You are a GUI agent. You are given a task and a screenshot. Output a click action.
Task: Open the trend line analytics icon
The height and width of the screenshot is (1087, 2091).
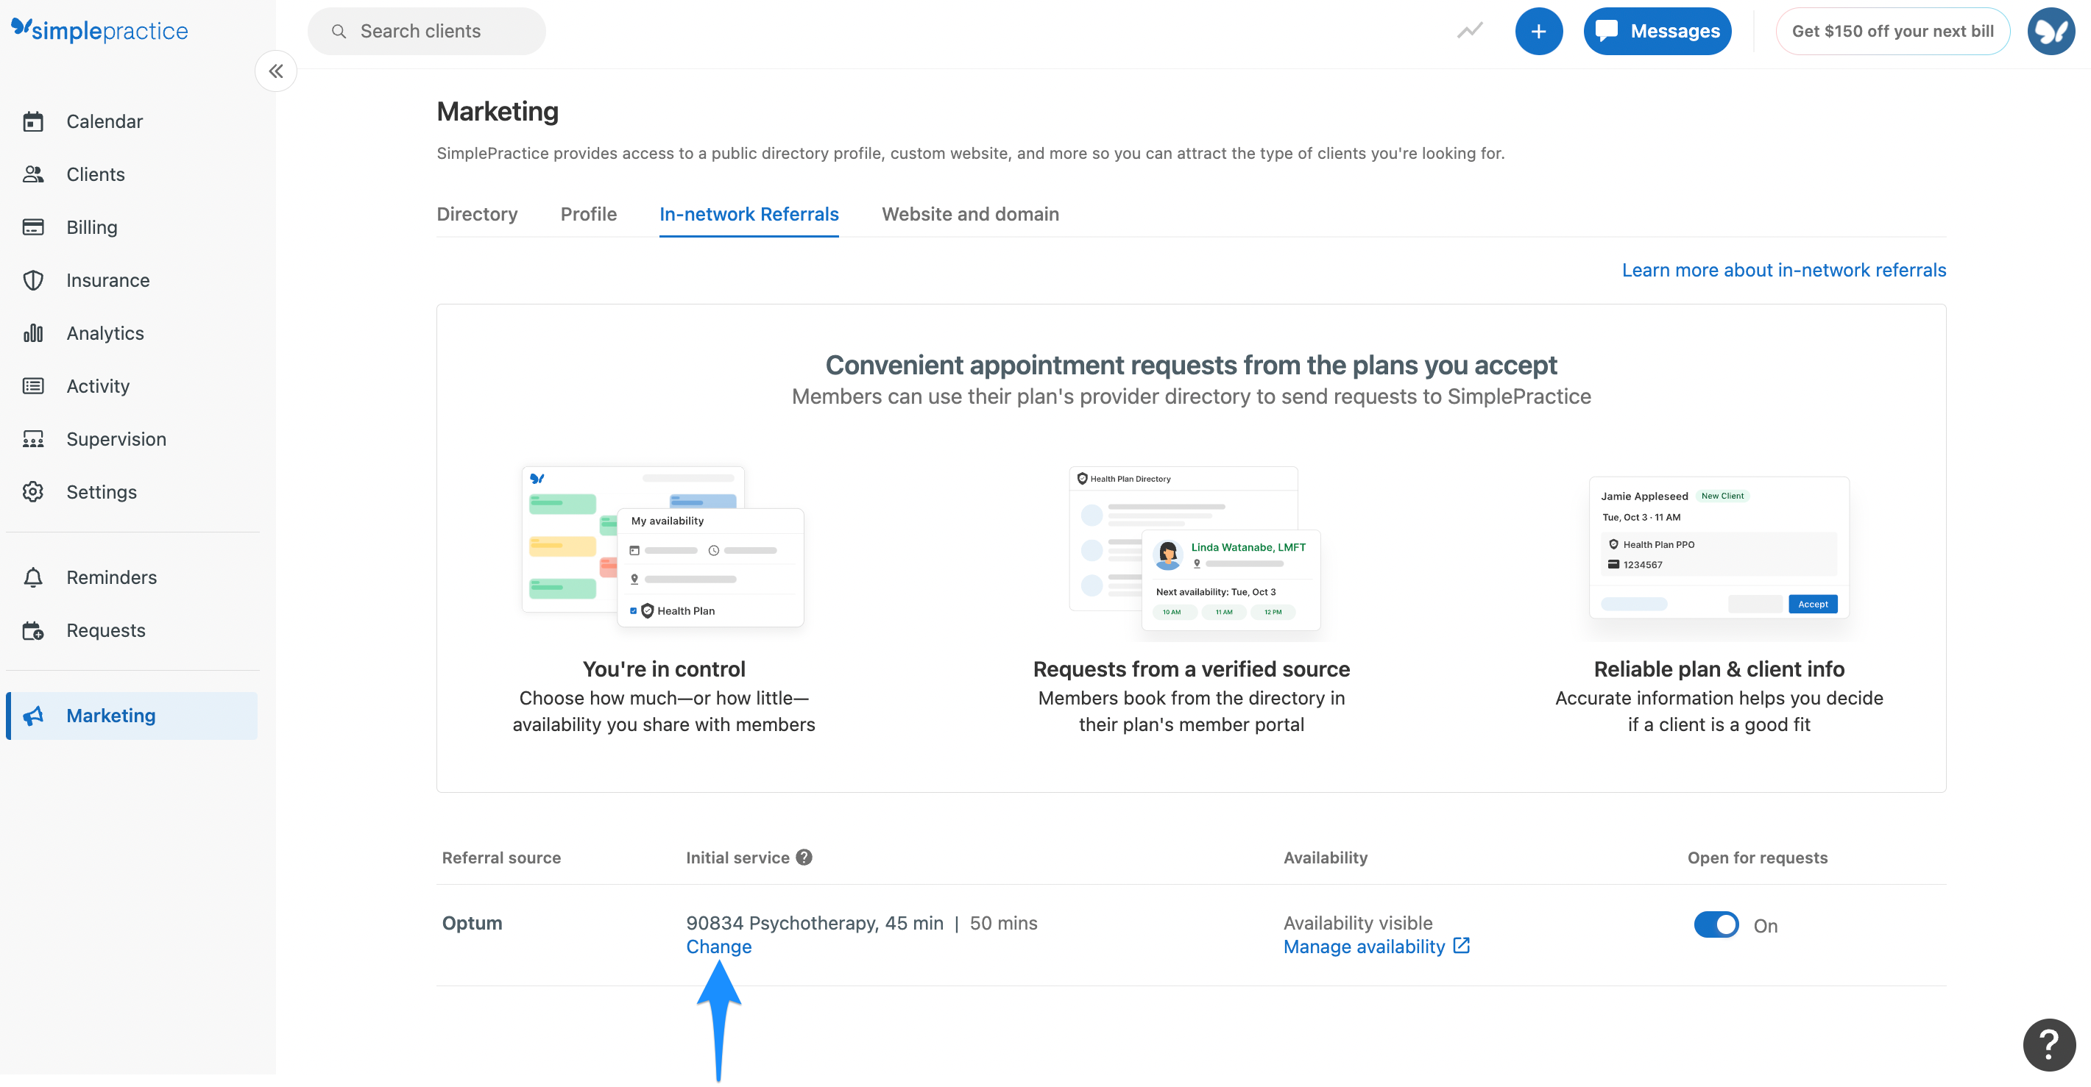pos(1470,31)
